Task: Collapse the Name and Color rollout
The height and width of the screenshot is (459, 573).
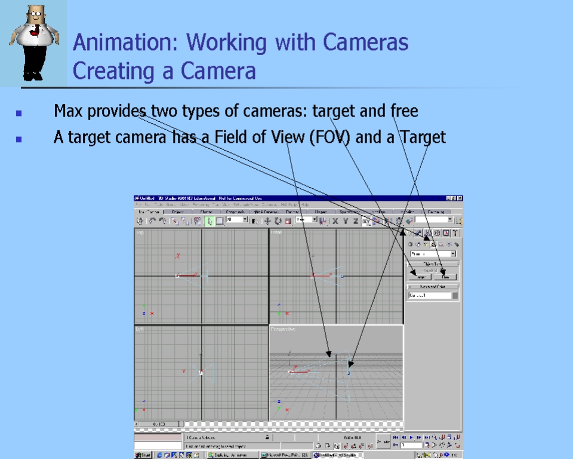Action: coord(433,287)
